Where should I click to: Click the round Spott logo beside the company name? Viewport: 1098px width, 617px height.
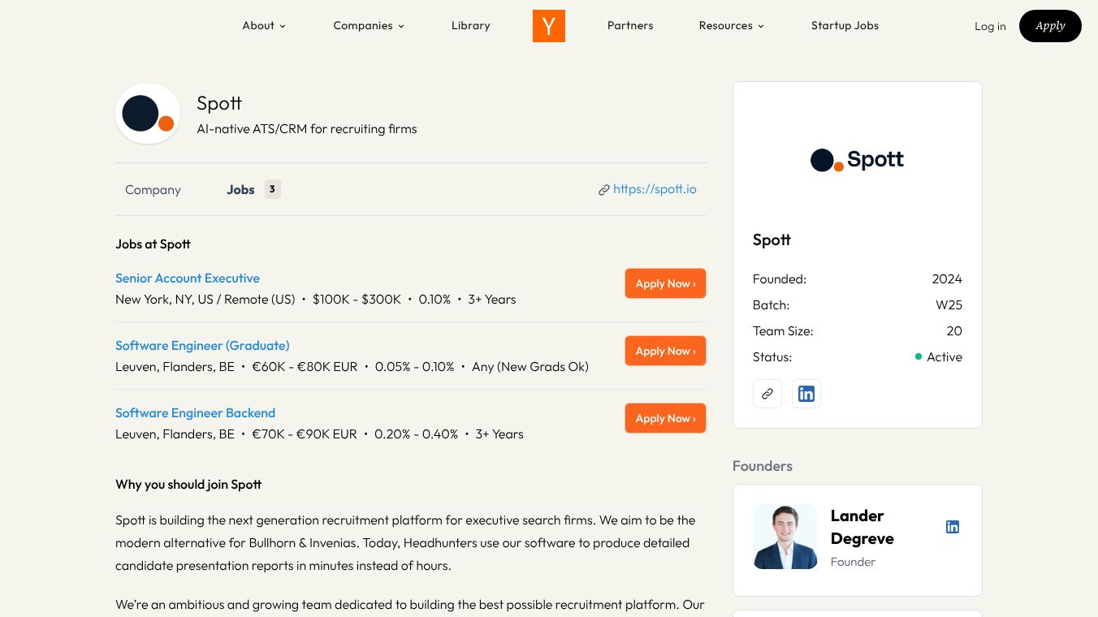pyautogui.click(x=148, y=114)
